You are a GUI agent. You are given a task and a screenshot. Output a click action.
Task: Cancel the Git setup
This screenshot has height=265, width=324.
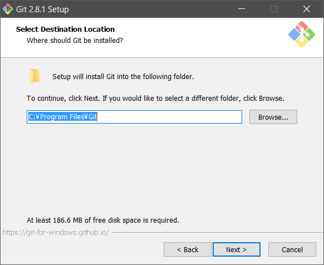point(292,249)
